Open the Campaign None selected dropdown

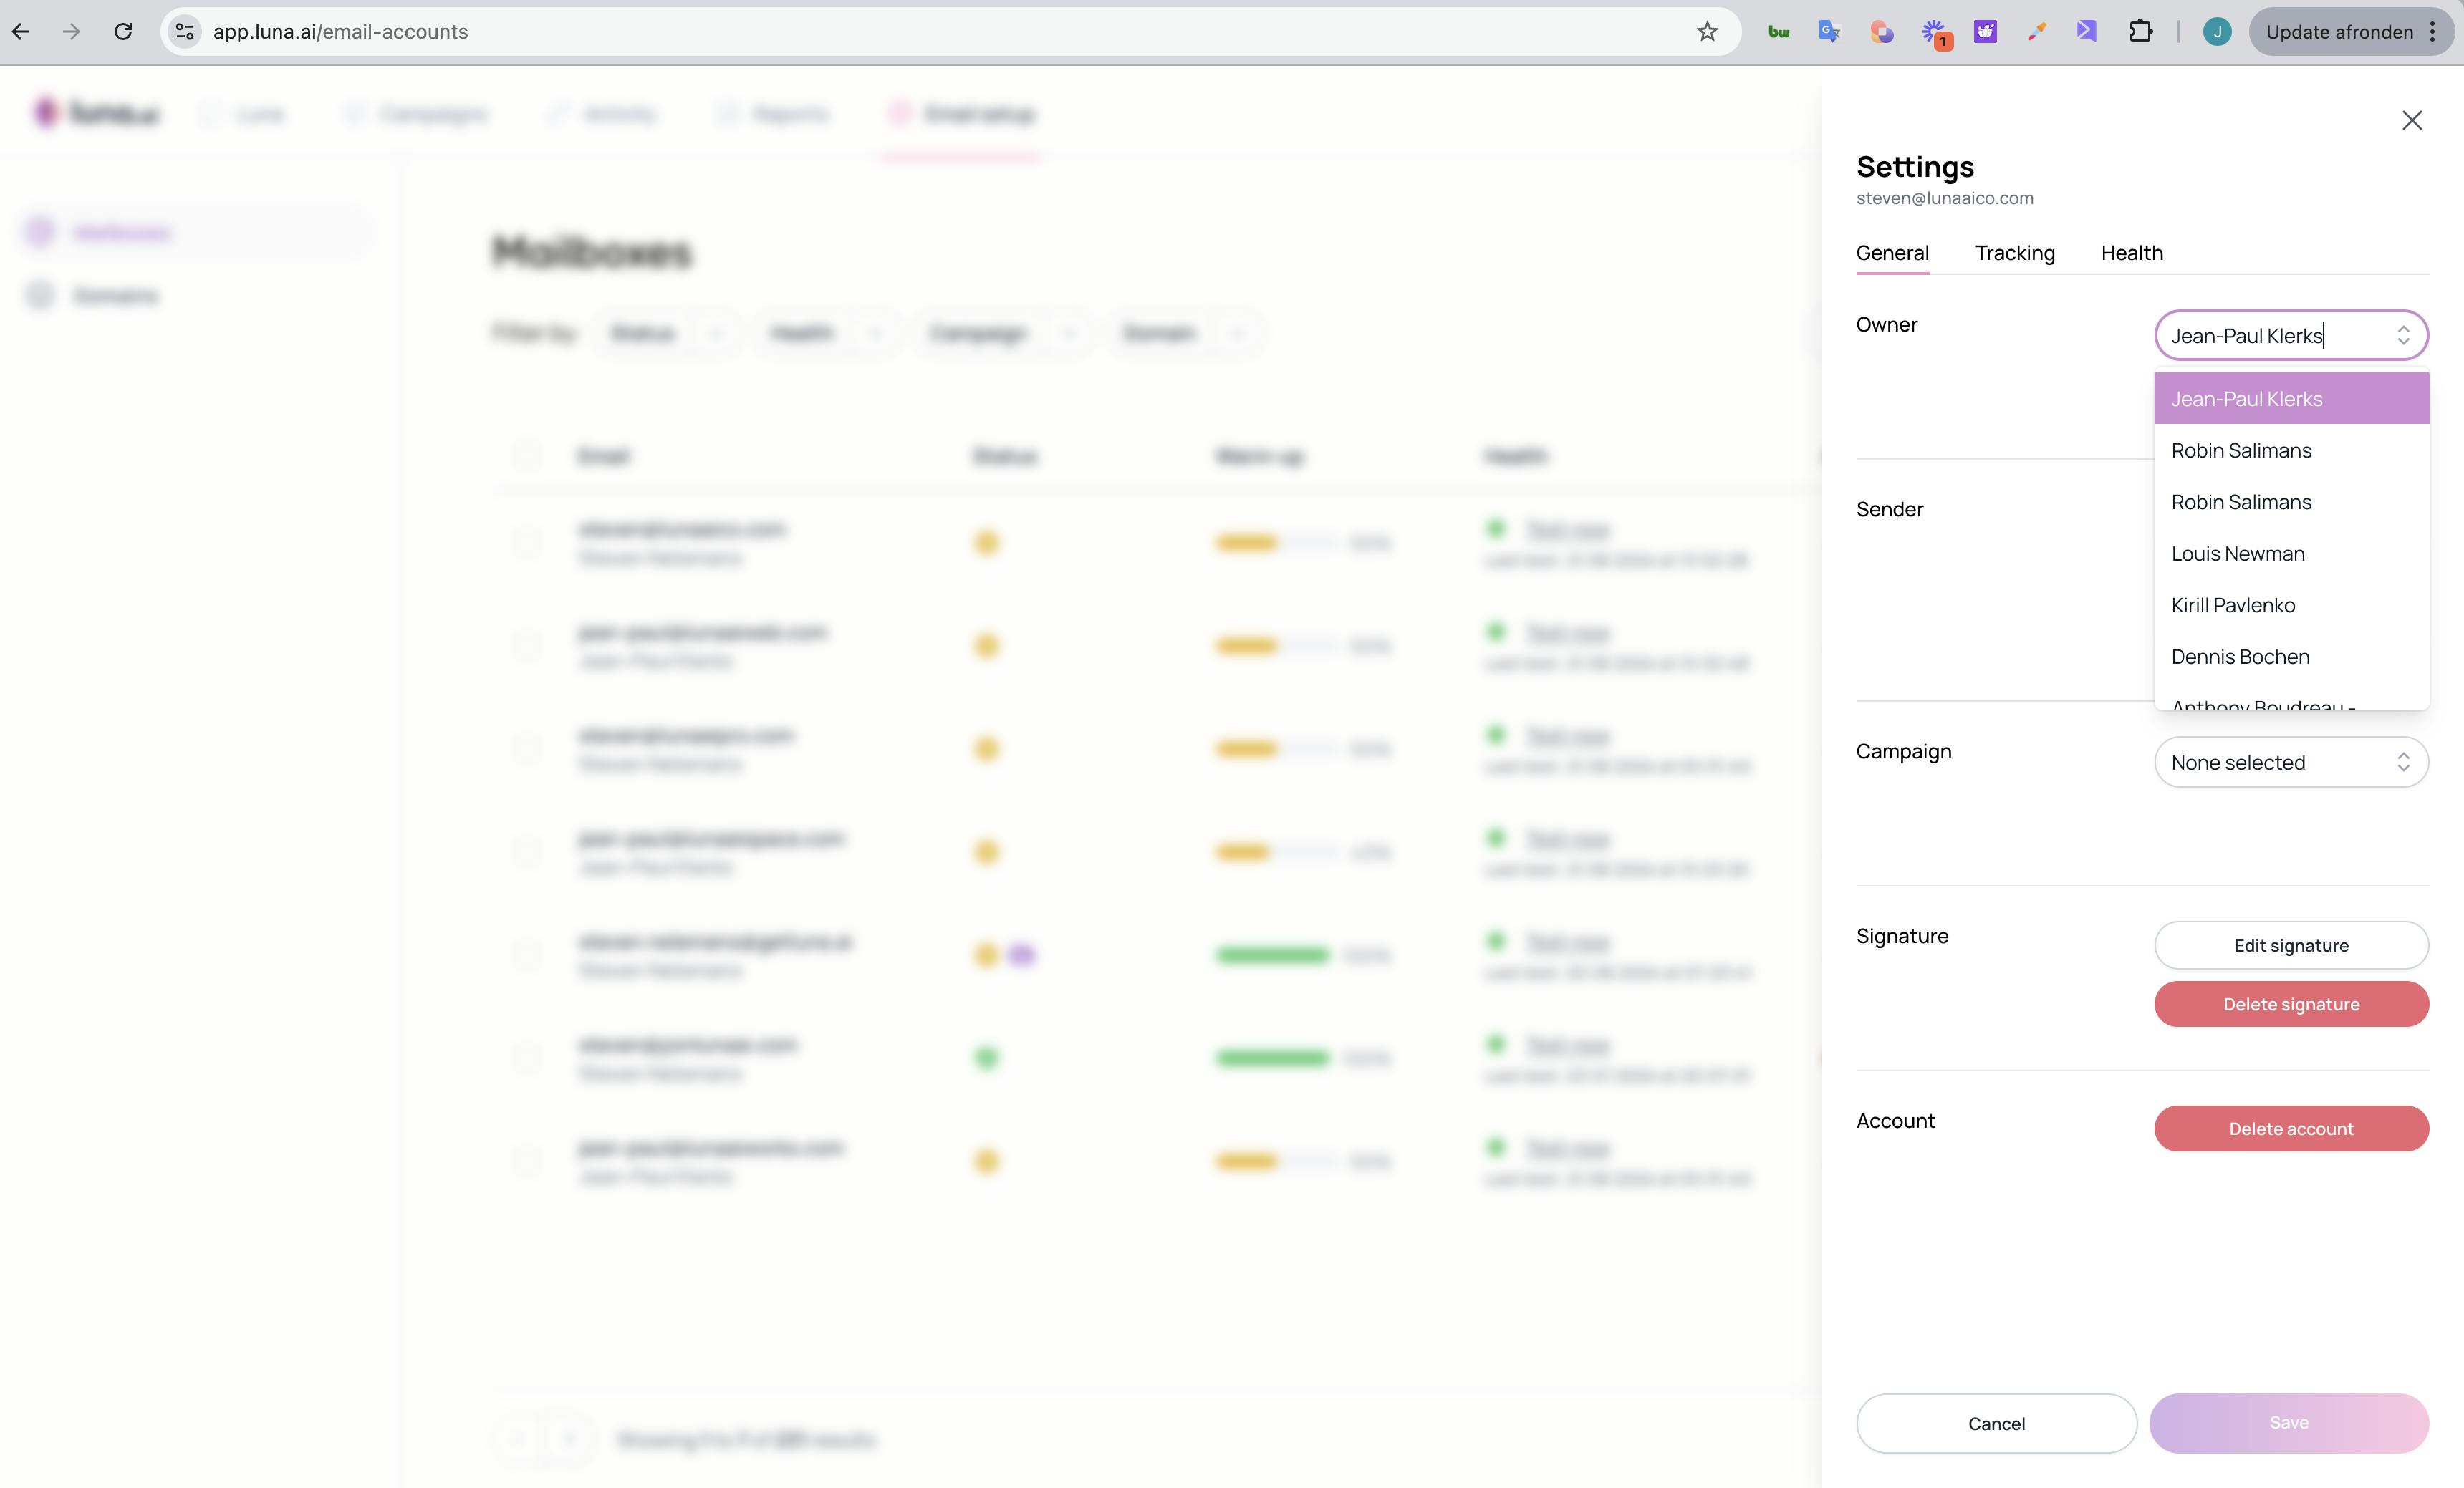click(x=2290, y=762)
